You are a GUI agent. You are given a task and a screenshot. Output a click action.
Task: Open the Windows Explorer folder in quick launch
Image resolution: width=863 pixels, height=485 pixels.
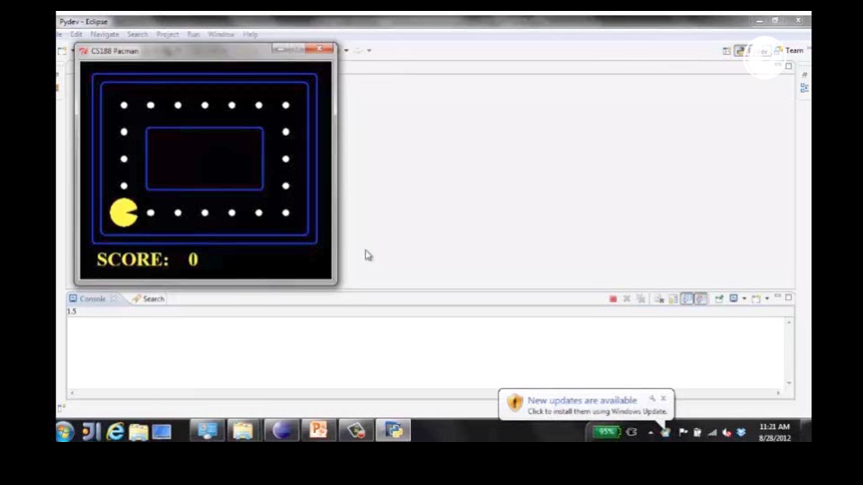pyautogui.click(x=138, y=432)
